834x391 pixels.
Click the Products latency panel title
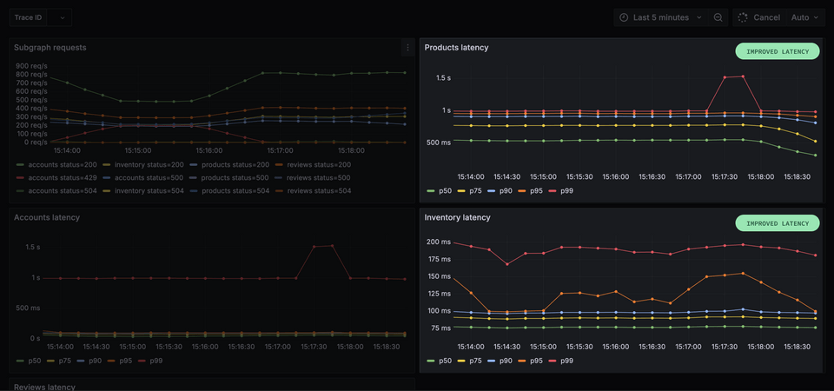click(x=456, y=47)
